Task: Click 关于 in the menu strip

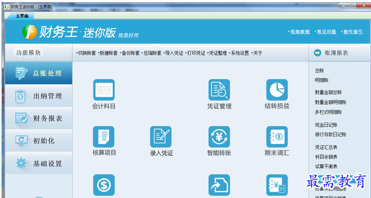Action: pos(258,53)
